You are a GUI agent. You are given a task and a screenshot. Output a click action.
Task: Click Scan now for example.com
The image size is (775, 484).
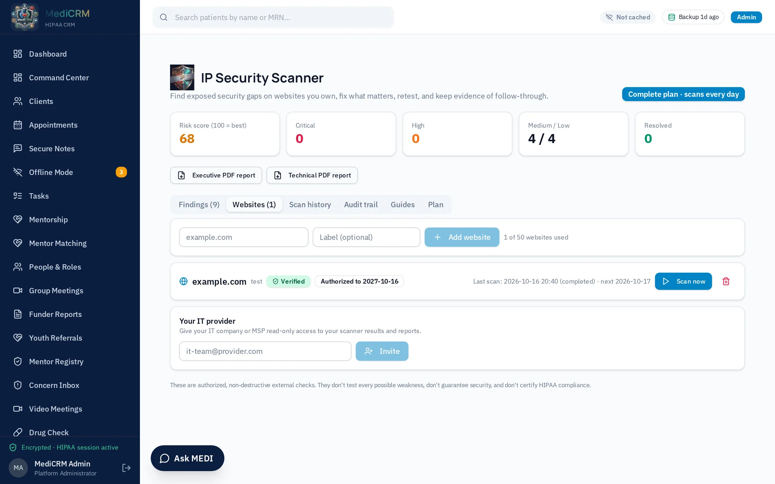(683, 281)
